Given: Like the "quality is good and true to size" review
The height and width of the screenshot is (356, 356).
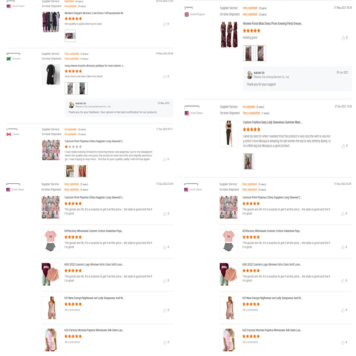Looking at the screenshot, I should coord(165,24).
